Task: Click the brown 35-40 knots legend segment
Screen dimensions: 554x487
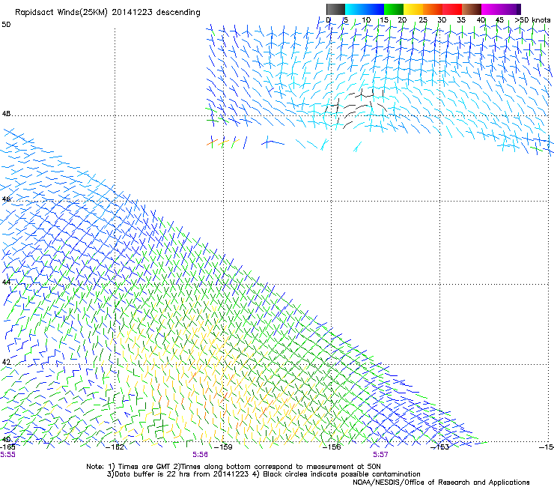Action: pyautogui.click(x=472, y=9)
